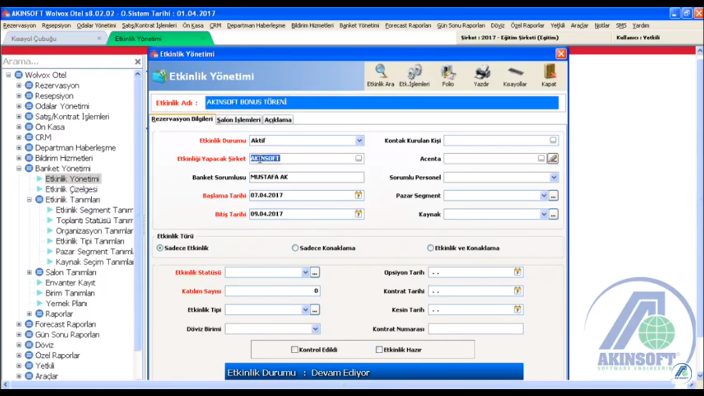This screenshot has width=704, height=396.
Task: Select Etkinlik Tipi Tanımları tree item
Action: tap(90, 241)
